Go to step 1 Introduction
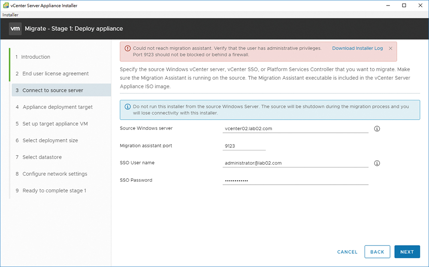Screen dimensions: 429x267 pyautogui.click(x=33, y=57)
